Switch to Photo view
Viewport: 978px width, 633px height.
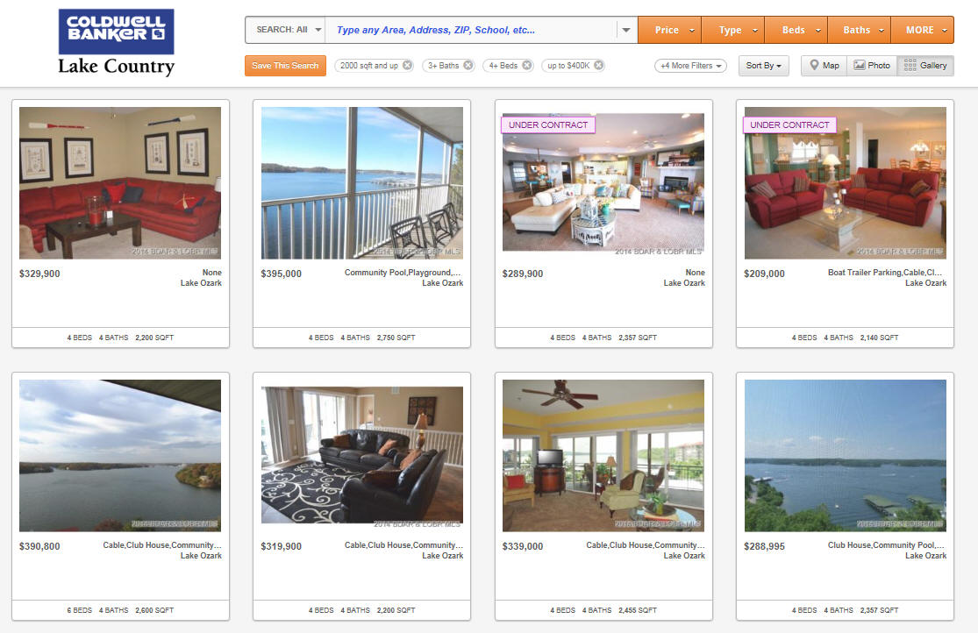[872, 66]
